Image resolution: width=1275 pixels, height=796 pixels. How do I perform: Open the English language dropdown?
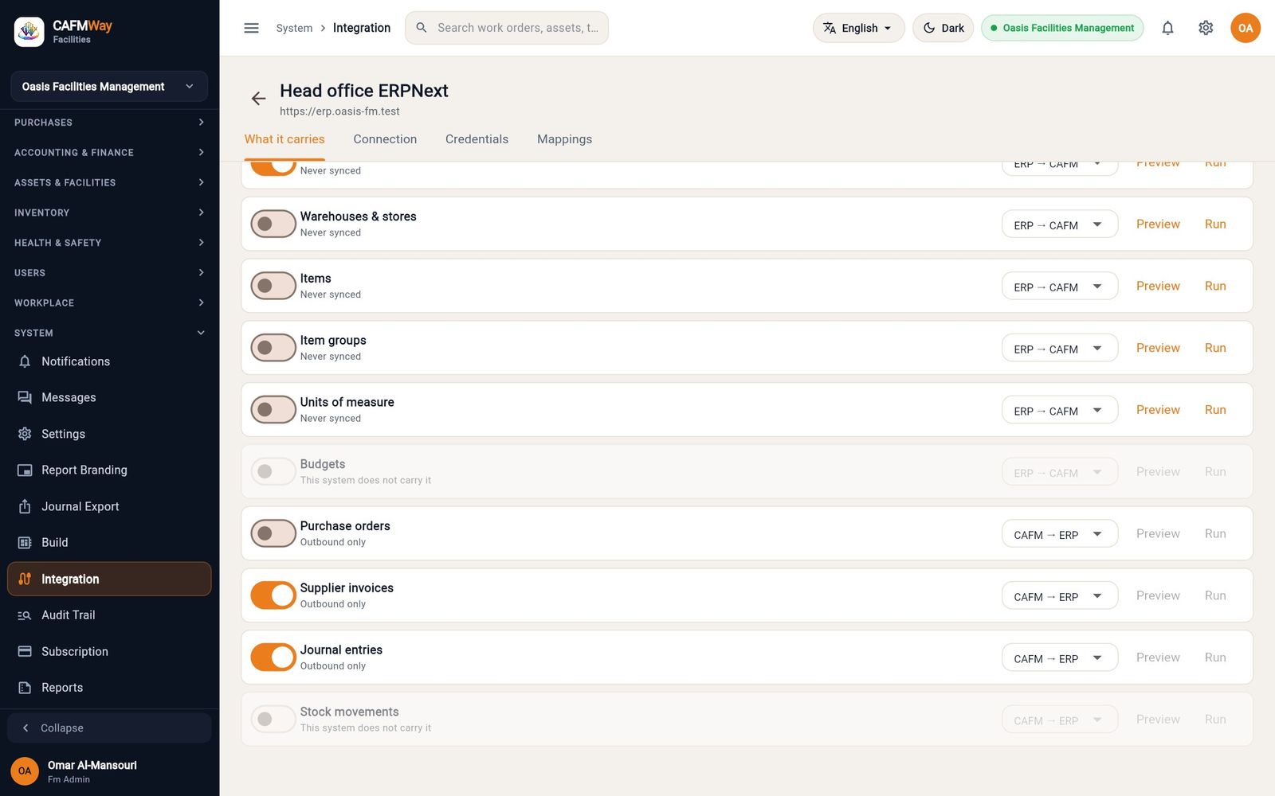[858, 28]
